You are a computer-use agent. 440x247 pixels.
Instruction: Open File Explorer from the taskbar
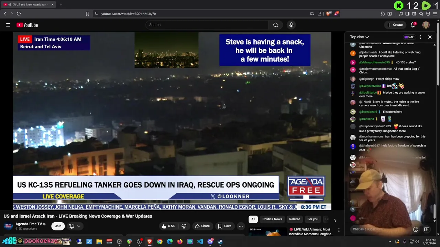99,242
